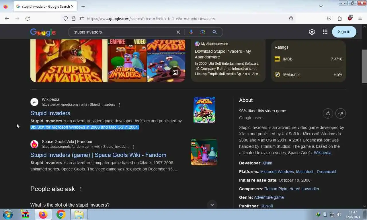Image resolution: width=367 pixels, height=220 pixels.
Task: Open the Firefox hamburger menu
Action: click(360, 18)
